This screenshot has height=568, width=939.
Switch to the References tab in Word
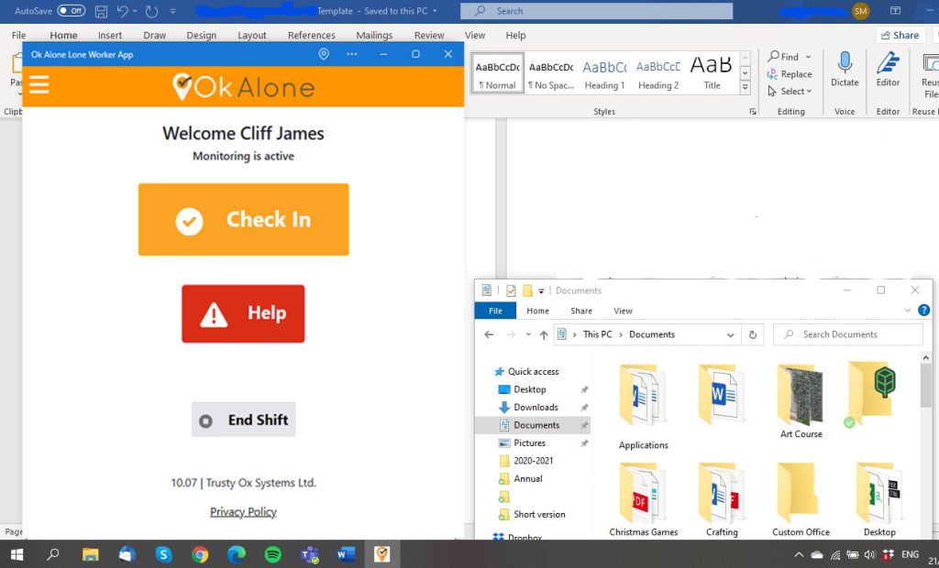click(x=312, y=36)
